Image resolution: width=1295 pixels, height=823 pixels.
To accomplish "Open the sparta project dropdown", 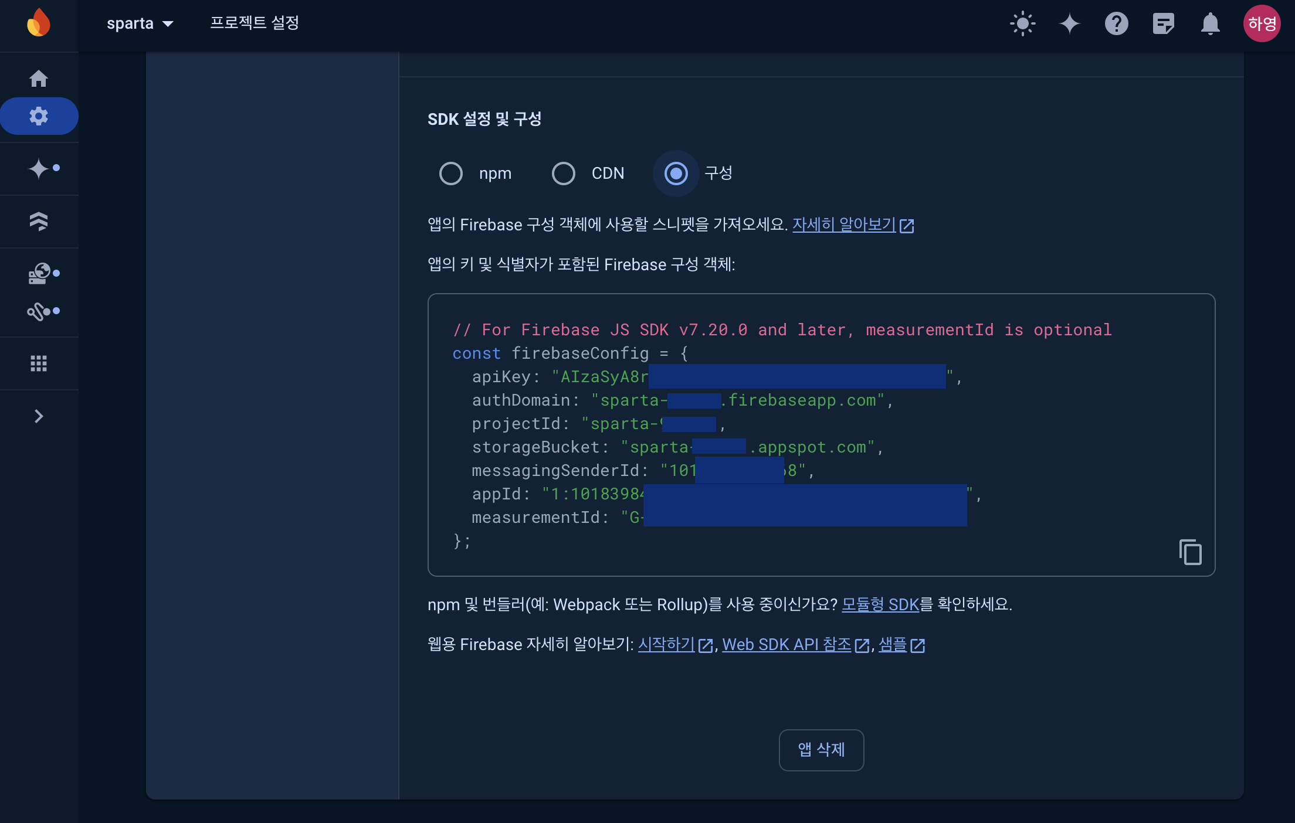I will click(140, 23).
